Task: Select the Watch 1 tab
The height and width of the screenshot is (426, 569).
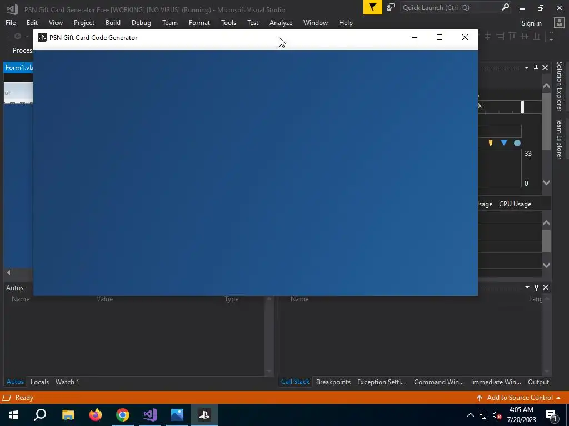Action: click(67, 382)
